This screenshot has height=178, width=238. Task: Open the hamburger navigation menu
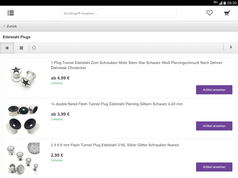(11, 13)
